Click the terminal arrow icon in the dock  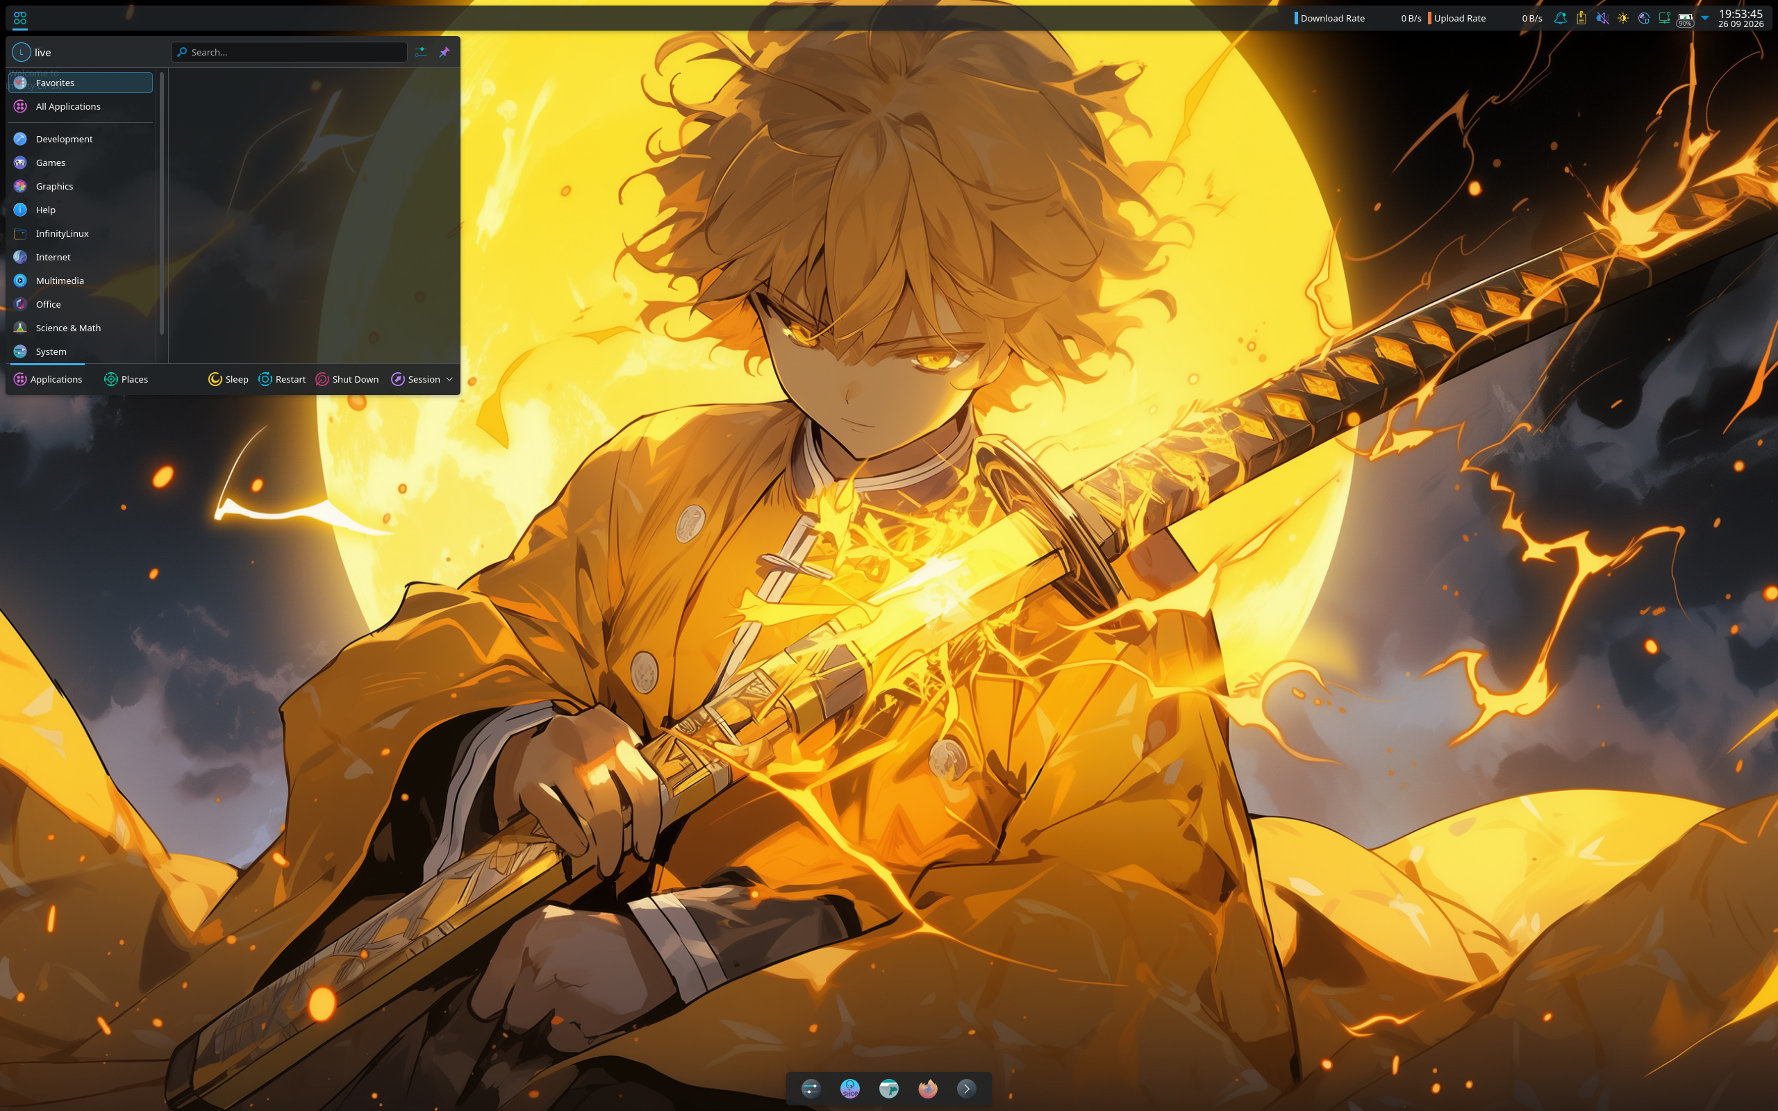(967, 1088)
